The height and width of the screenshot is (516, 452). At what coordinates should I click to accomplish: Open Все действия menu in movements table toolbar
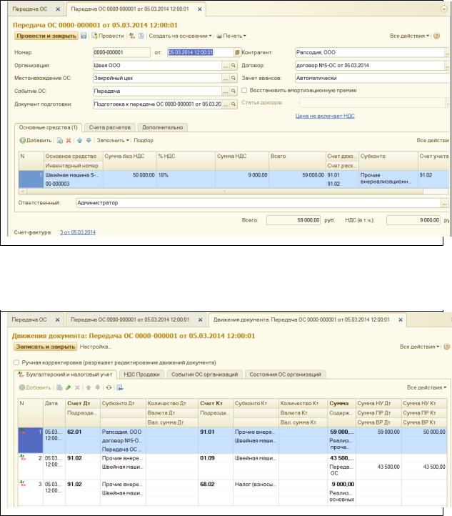(x=427, y=387)
